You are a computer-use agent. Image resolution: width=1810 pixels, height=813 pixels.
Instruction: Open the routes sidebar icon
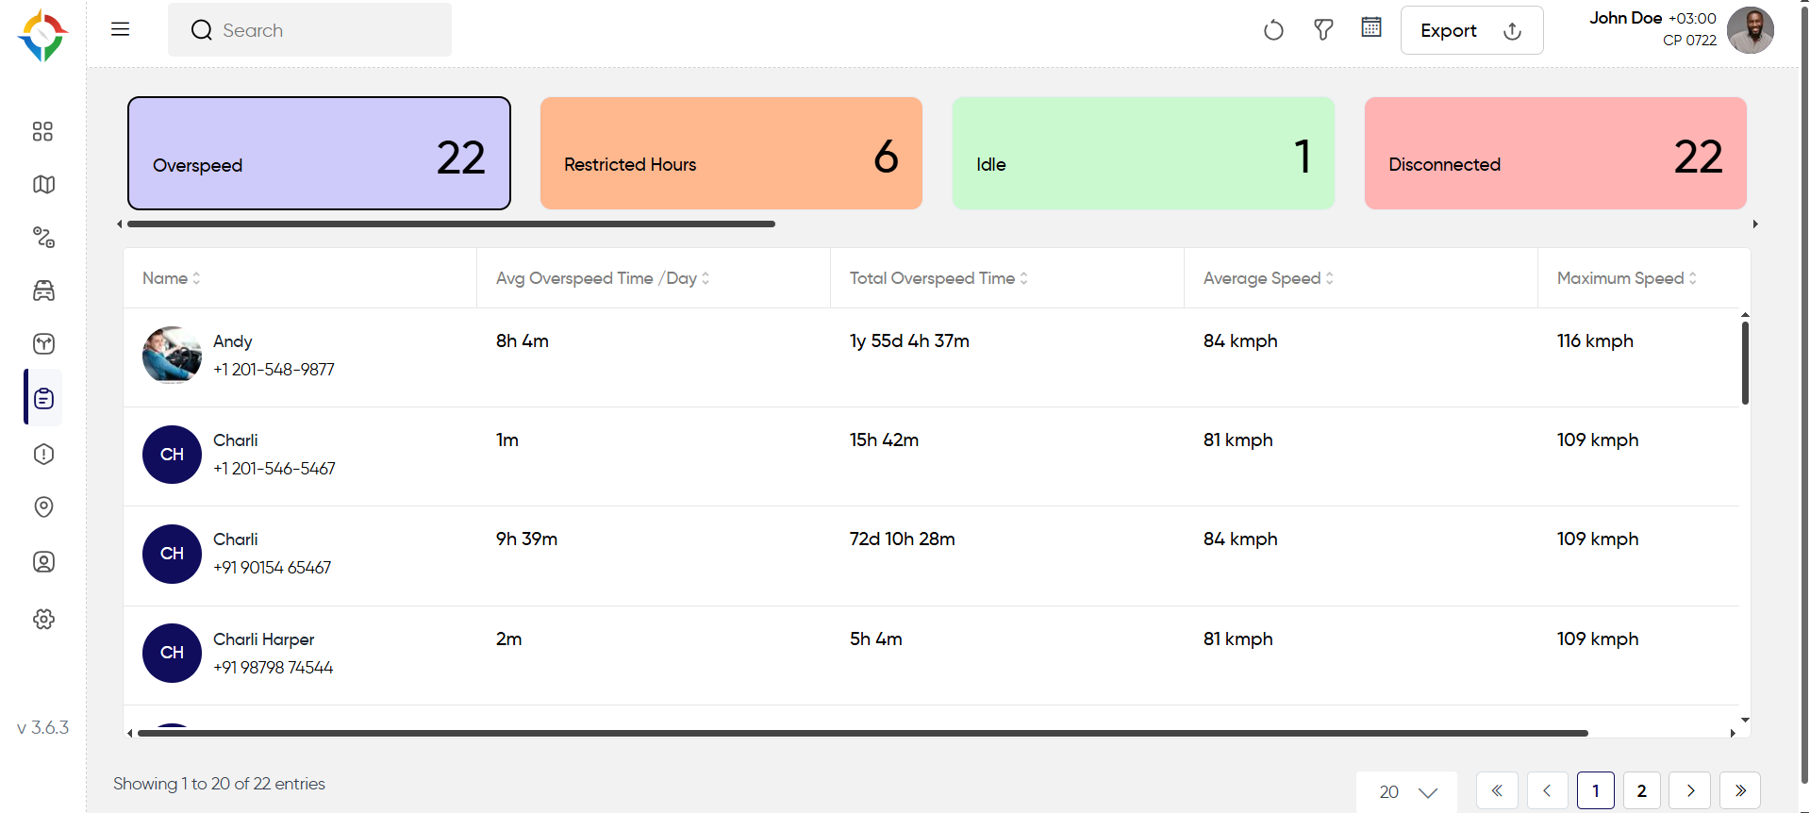[x=43, y=237]
